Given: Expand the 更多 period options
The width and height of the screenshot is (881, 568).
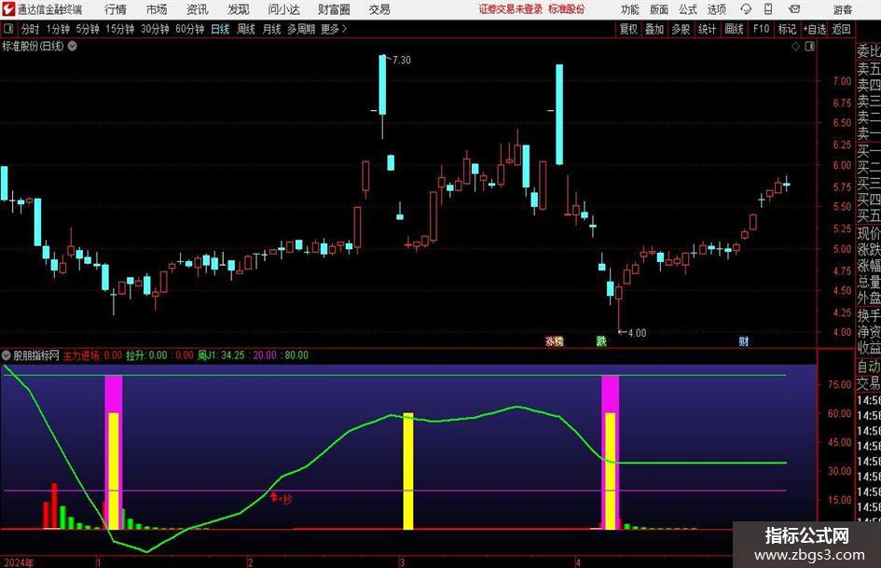Looking at the screenshot, I should click(335, 29).
